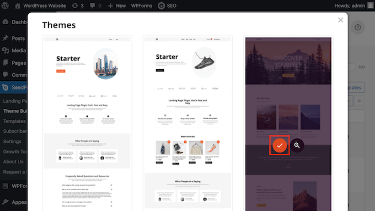The width and height of the screenshot is (375, 211).
Task: Click the Appearance paintbrush icon
Action: tap(6, 202)
